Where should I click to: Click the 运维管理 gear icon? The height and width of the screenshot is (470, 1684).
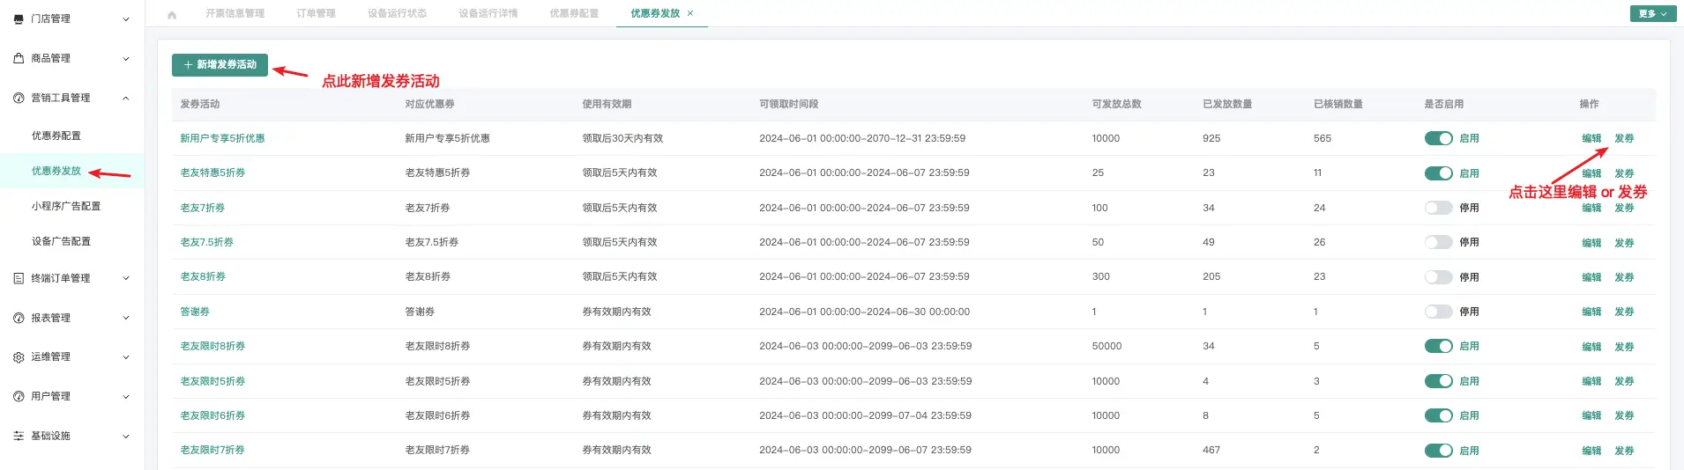coord(19,357)
